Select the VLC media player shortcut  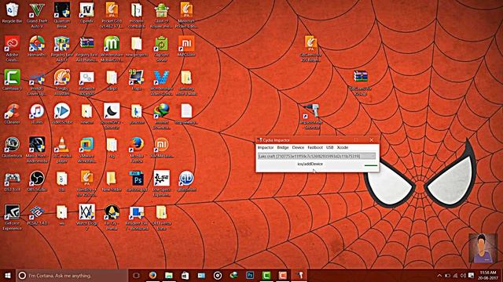click(x=61, y=150)
